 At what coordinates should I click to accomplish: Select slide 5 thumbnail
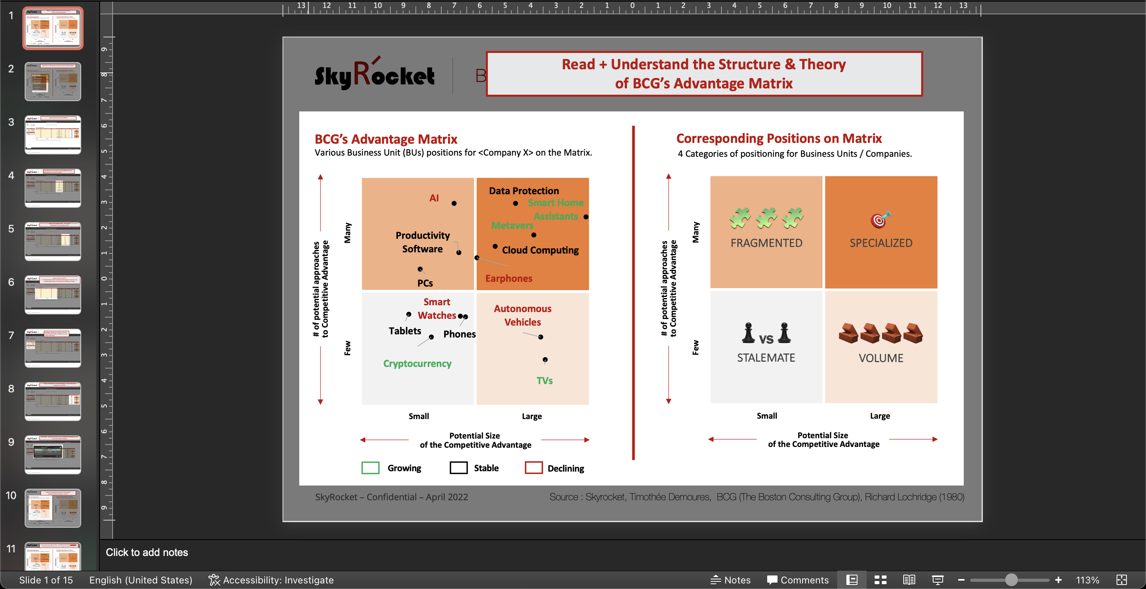tap(53, 242)
